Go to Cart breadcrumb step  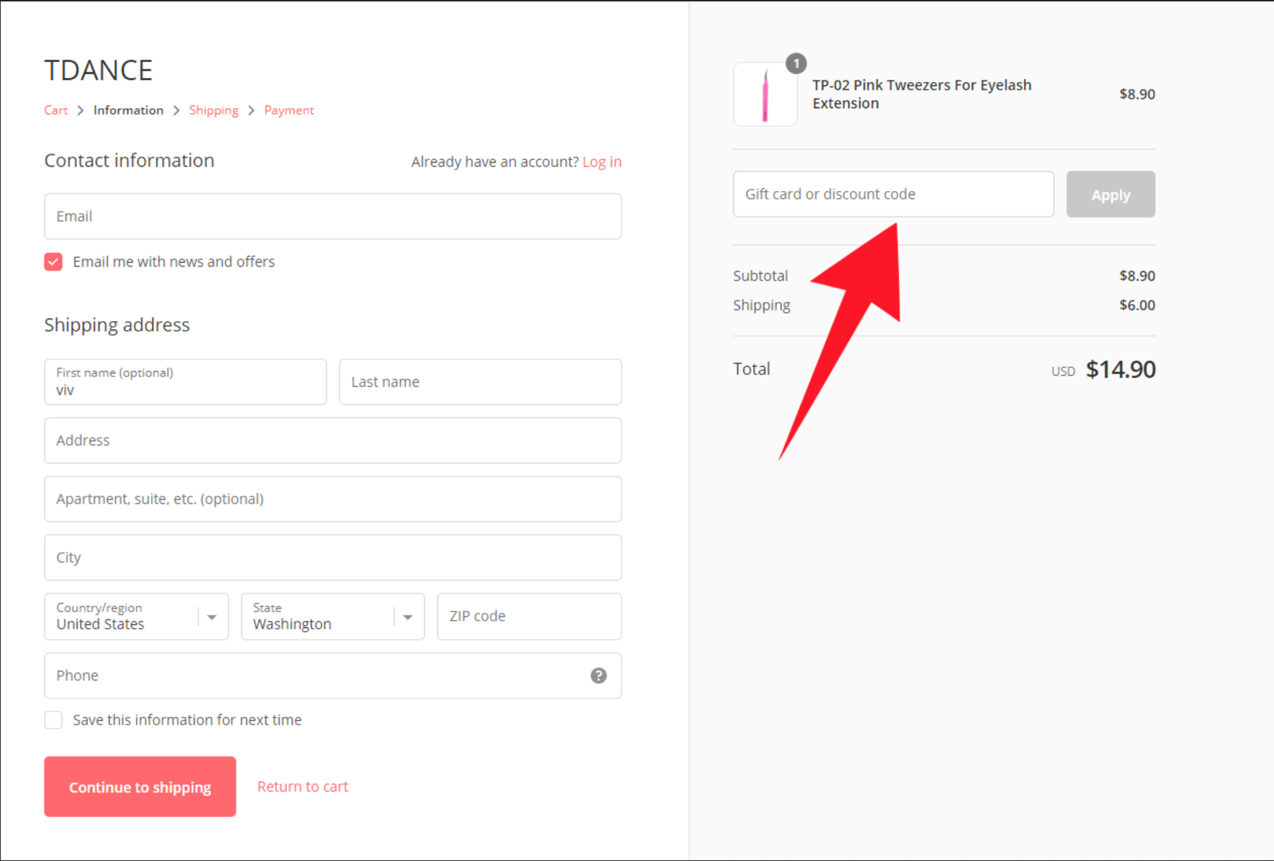[x=56, y=111]
